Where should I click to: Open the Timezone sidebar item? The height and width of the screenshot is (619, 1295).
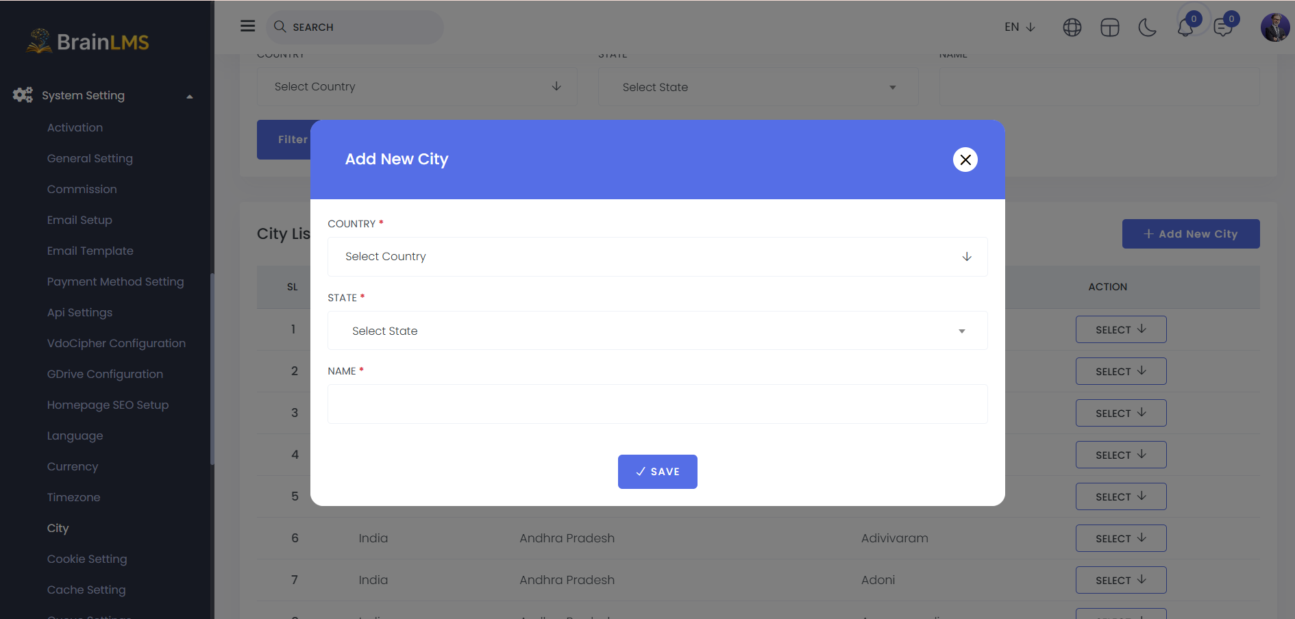[74, 497]
